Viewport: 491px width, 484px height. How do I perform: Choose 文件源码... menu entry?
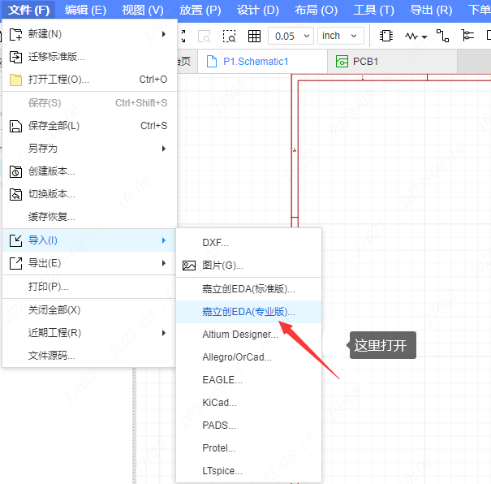click(89, 356)
